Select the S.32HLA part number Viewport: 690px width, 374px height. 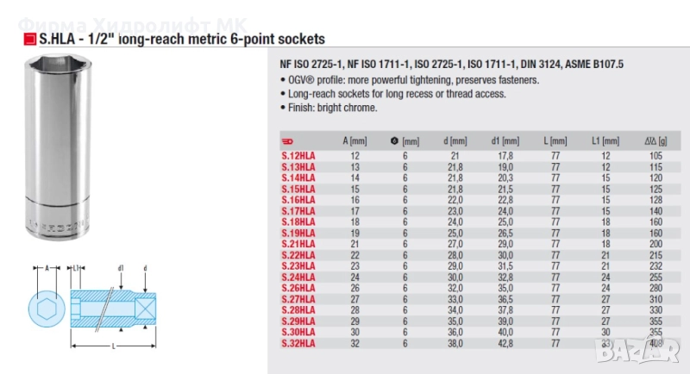pos(298,344)
